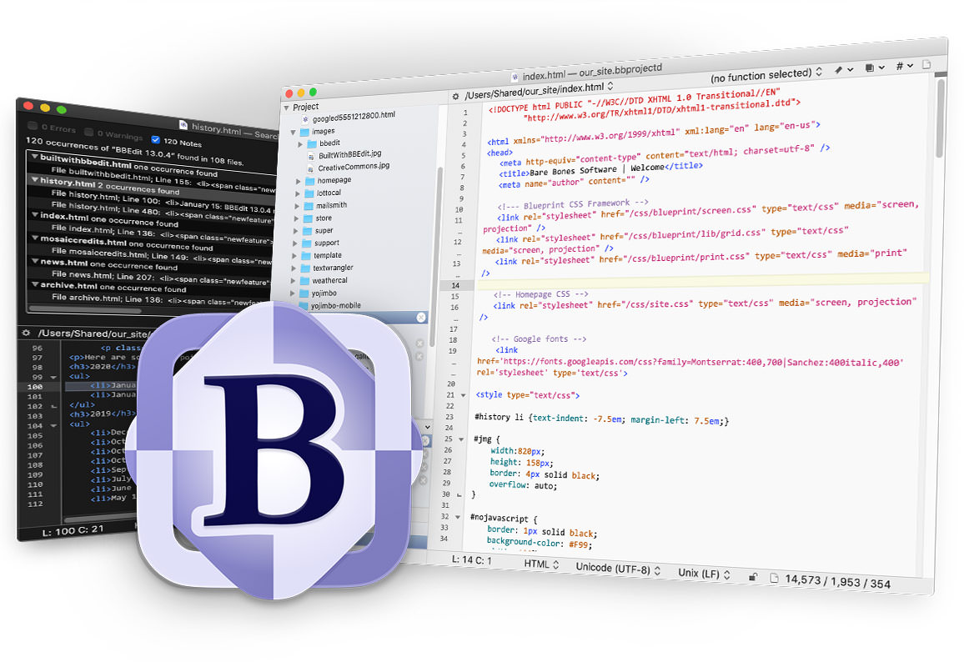
Task: Open the counterparts documents icon in the toolbar
Action: pyautogui.click(x=870, y=67)
